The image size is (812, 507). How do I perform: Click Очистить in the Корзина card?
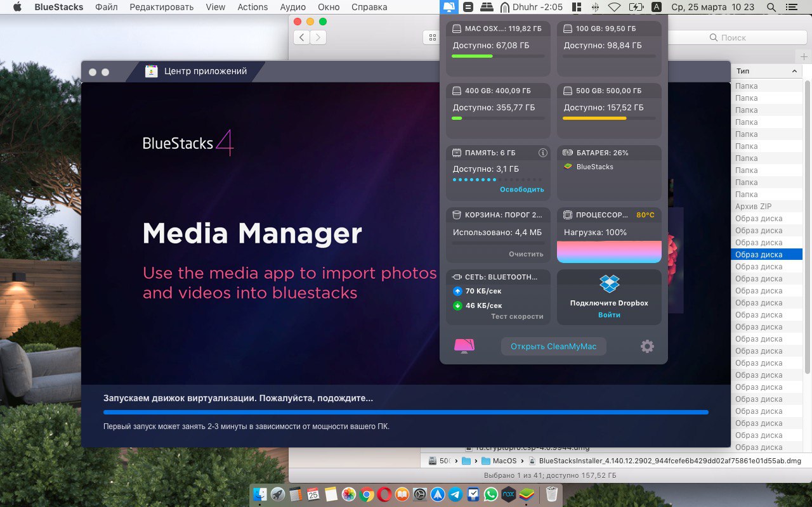click(526, 254)
